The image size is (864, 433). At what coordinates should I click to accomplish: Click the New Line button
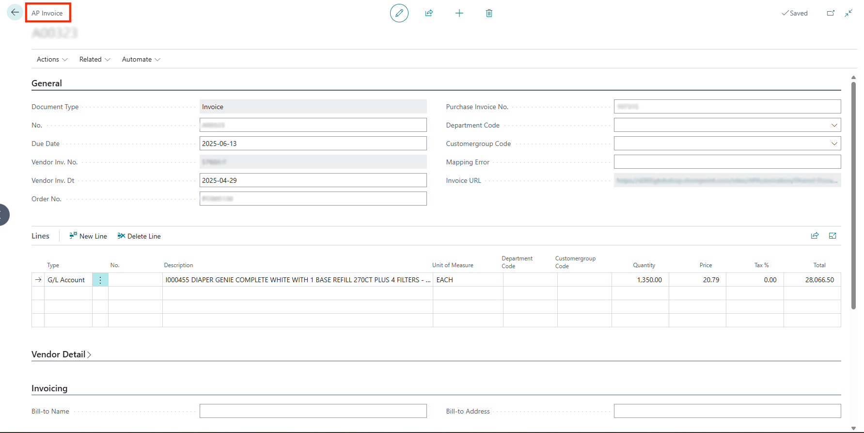pyautogui.click(x=88, y=236)
